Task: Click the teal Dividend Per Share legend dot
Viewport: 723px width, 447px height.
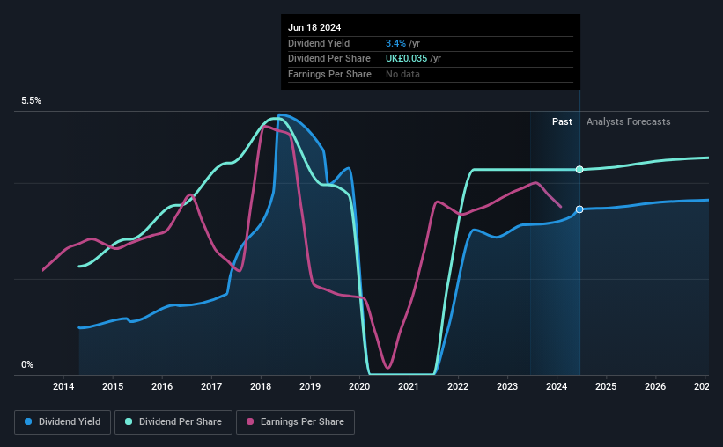Action: (x=129, y=421)
